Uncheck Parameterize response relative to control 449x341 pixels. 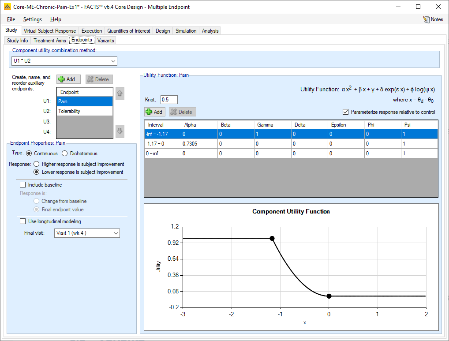pyautogui.click(x=345, y=112)
